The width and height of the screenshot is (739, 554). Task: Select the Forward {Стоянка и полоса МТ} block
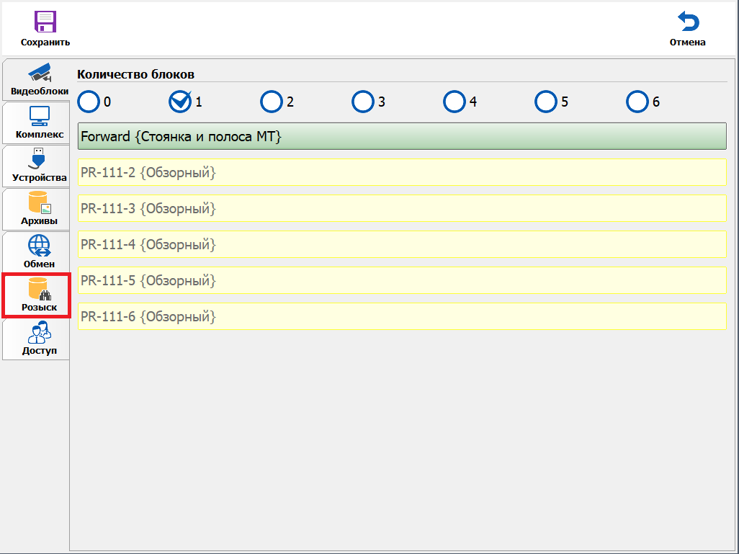tap(402, 136)
